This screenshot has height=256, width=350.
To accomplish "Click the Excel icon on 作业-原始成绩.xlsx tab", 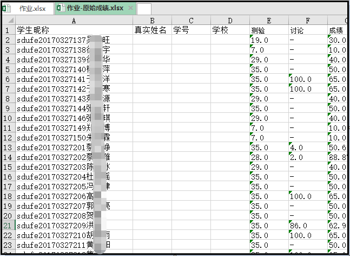I will [x=61, y=8].
